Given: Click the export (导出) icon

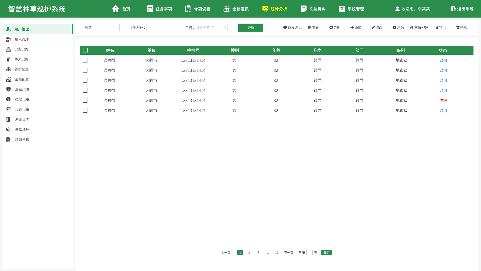Looking at the screenshot, I should point(437,28).
